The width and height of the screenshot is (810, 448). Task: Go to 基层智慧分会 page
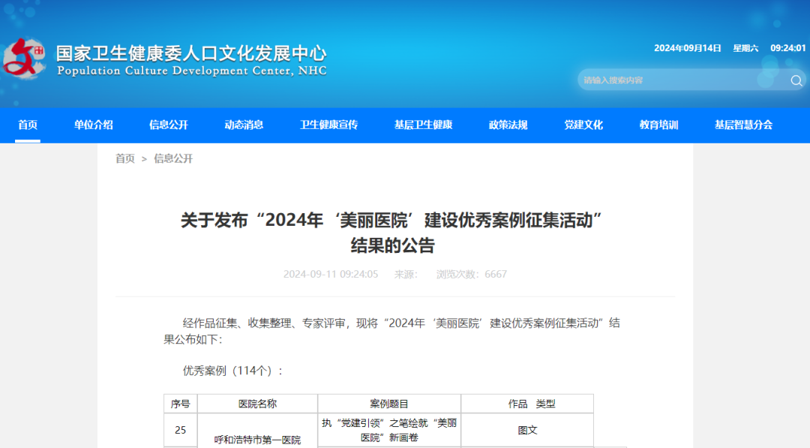pos(743,125)
